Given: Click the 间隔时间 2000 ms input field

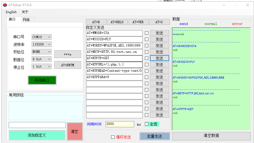Looking at the screenshot, I should point(120,124).
